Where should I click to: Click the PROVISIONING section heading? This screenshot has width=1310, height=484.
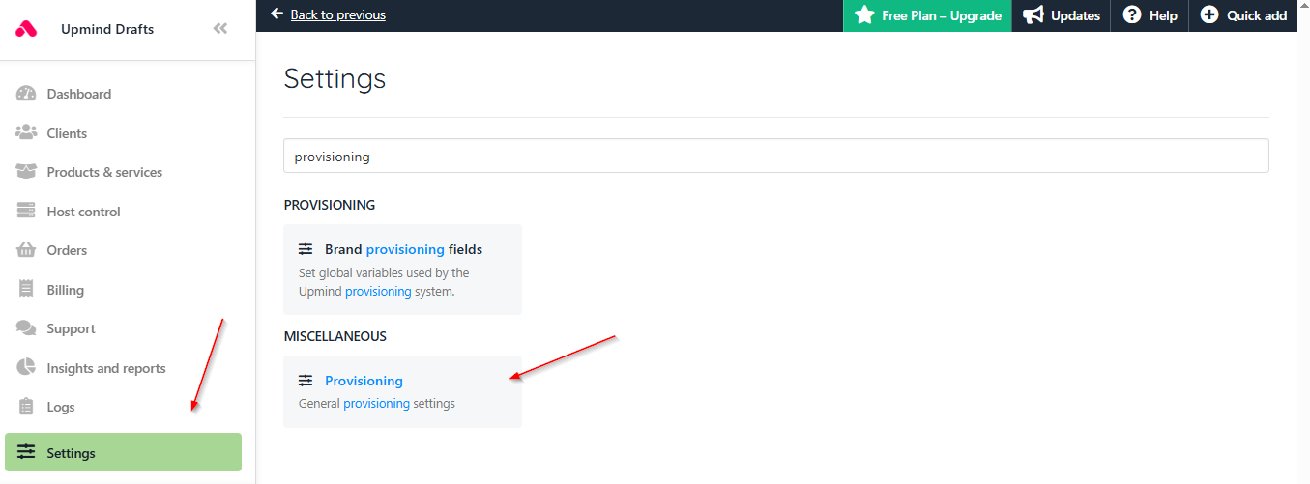click(x=329, y=205)
